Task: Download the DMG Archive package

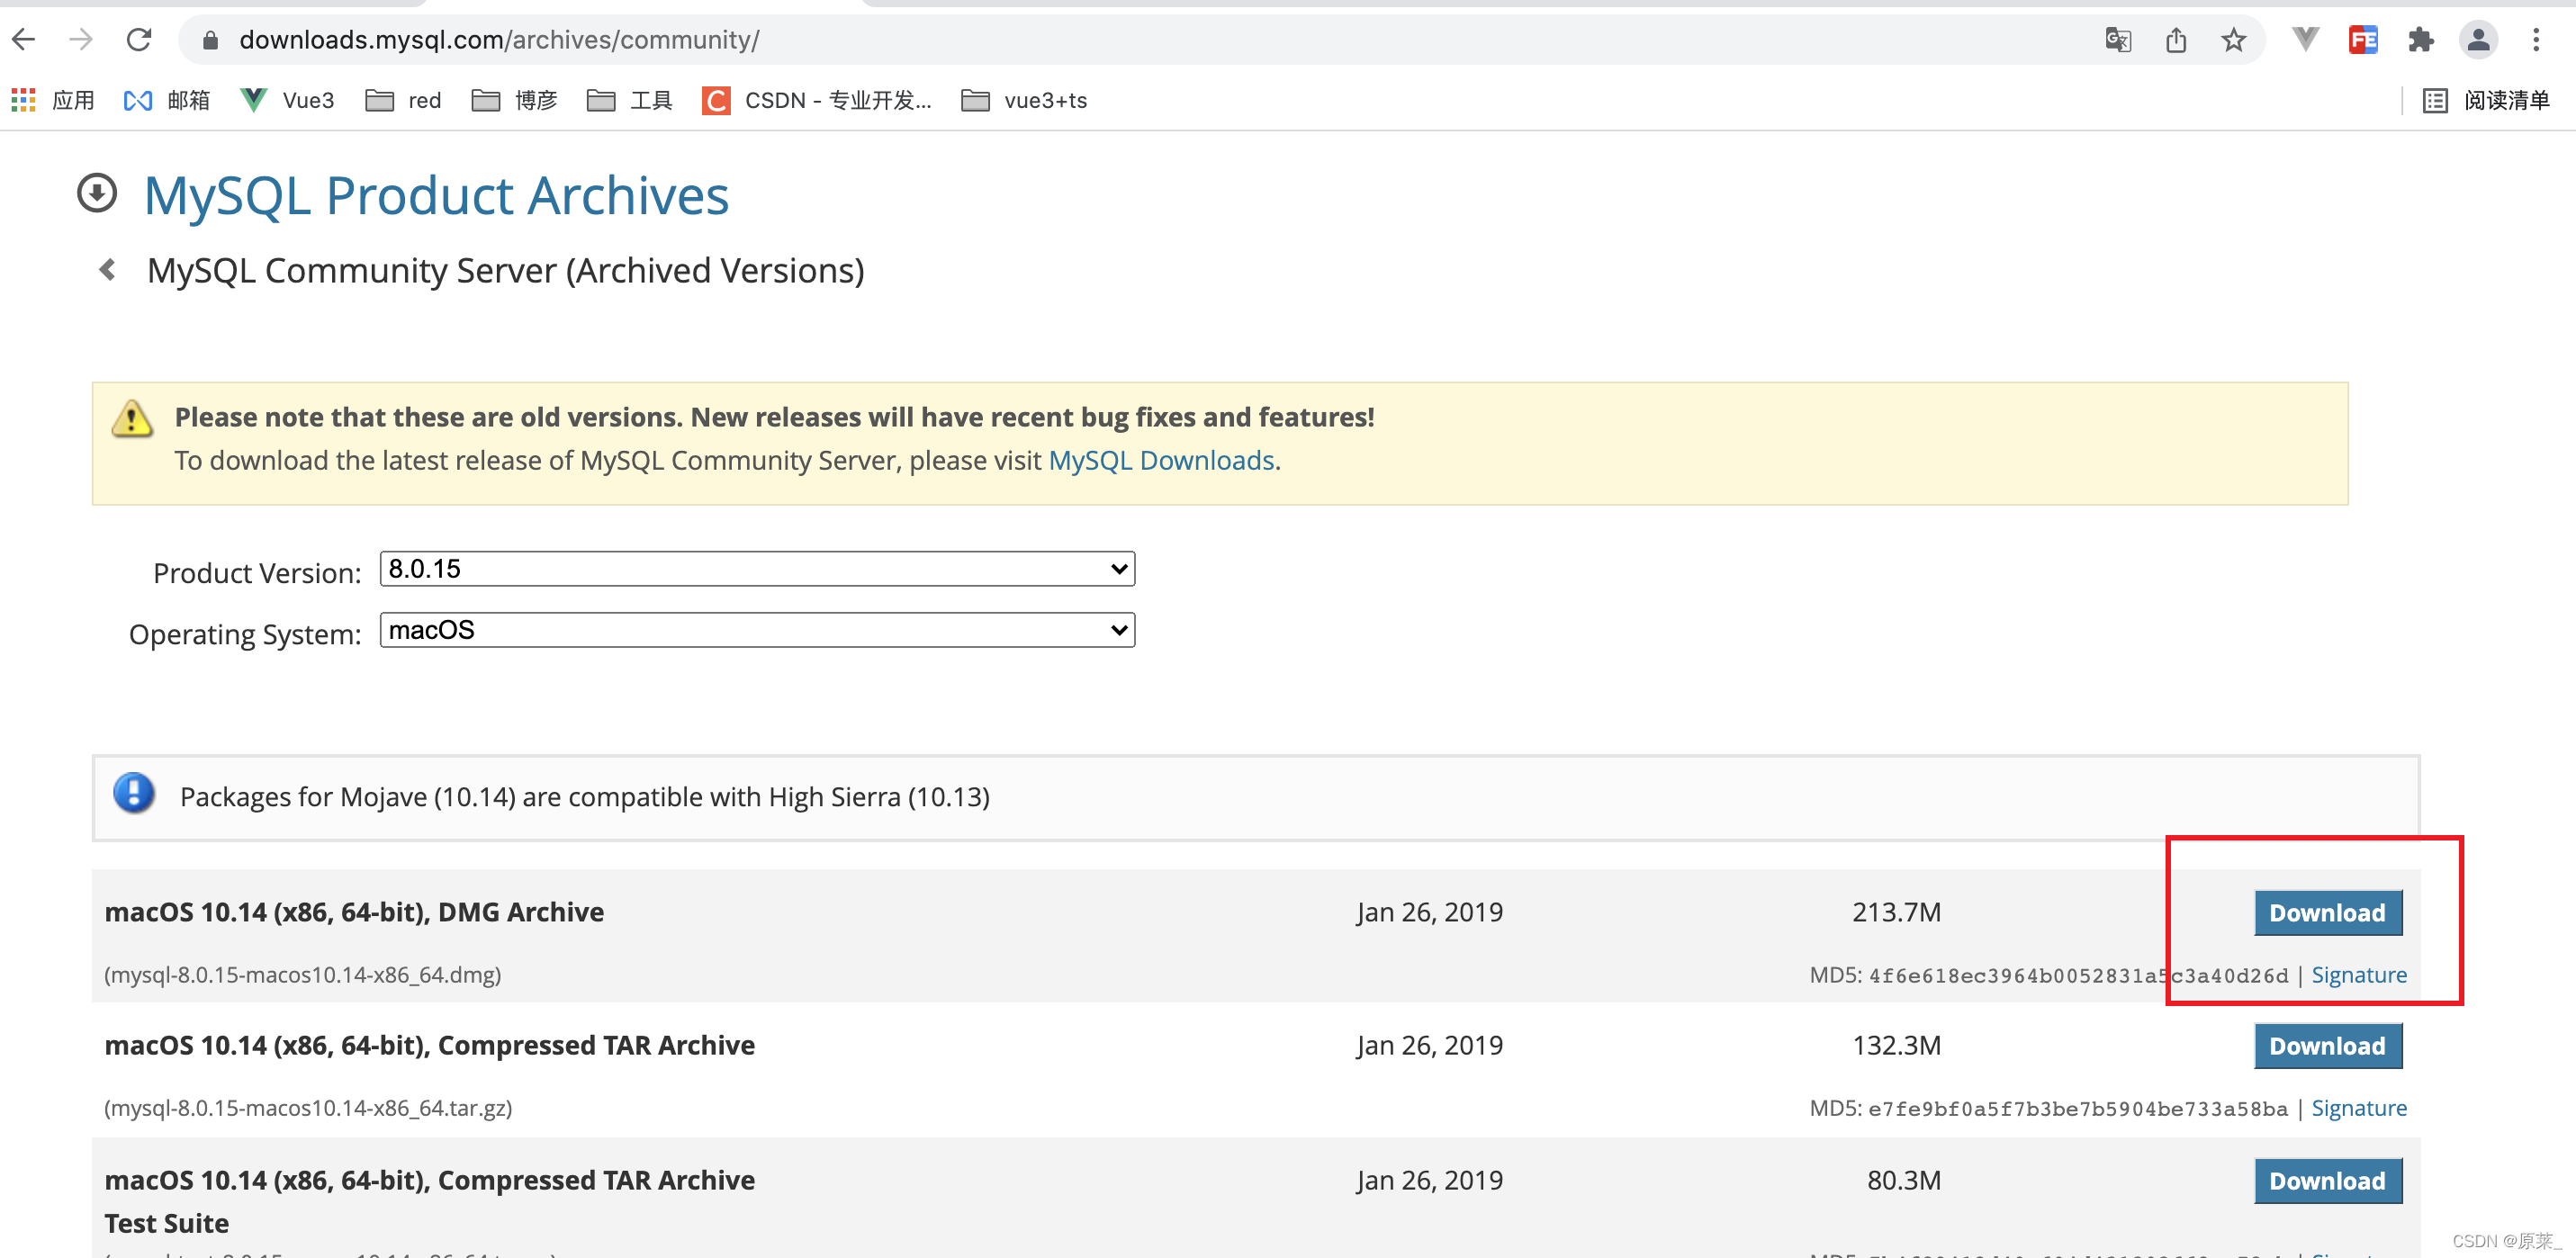Action: tap(2327, 913)
